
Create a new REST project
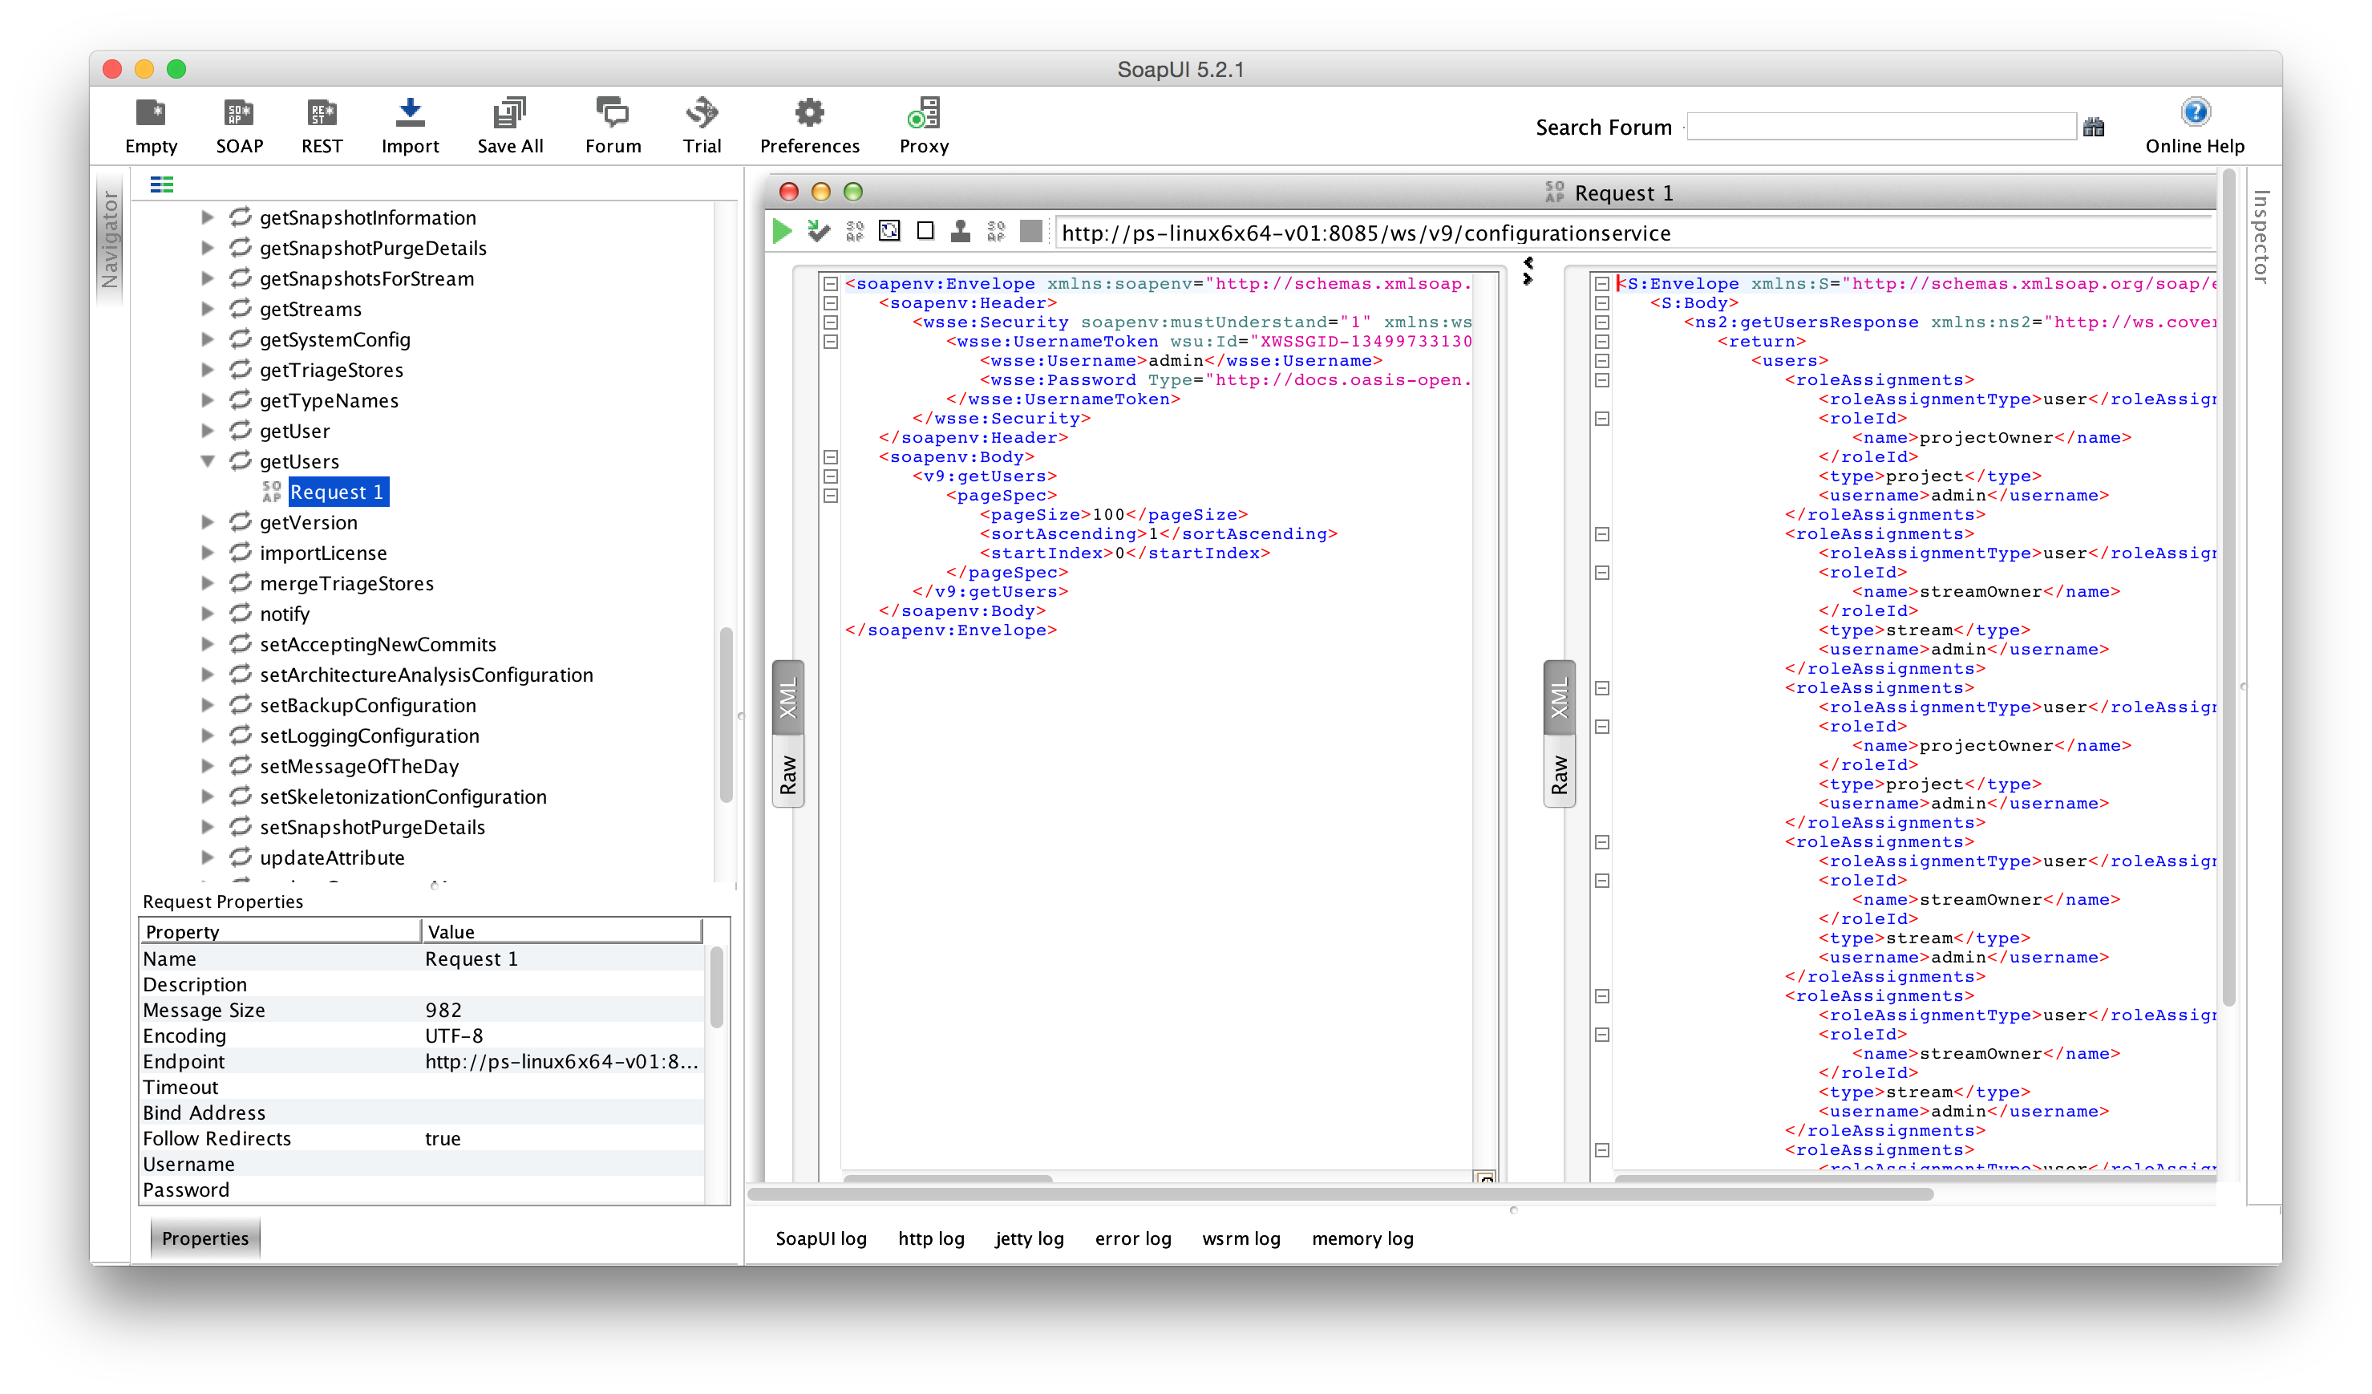point(321,124)
